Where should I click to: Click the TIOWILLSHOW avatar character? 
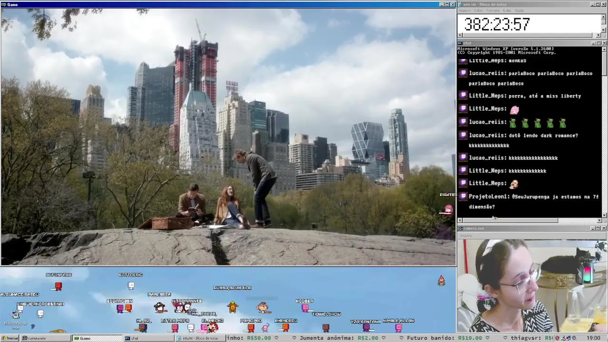tap(326, 327)
